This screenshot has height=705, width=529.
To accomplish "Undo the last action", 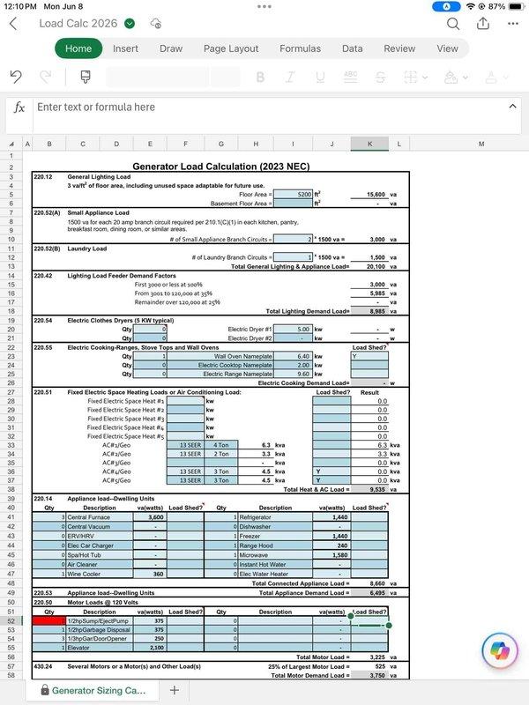I will tap(16, 77).
